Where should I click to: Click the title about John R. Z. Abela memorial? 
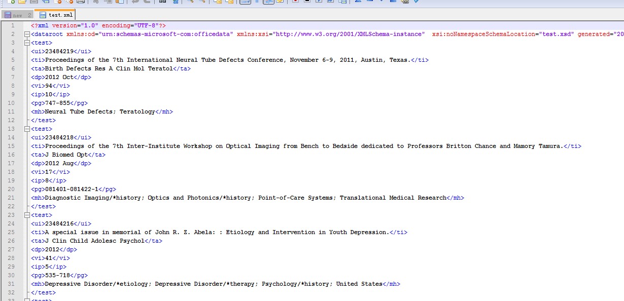(217, 232)
